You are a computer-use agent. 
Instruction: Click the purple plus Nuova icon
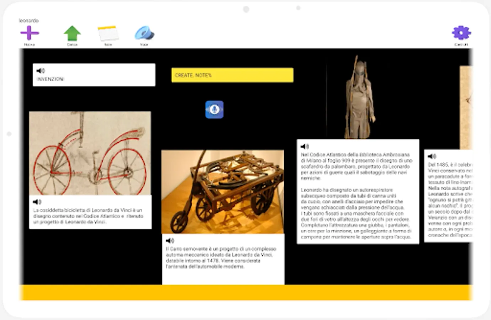pos(30,33)
